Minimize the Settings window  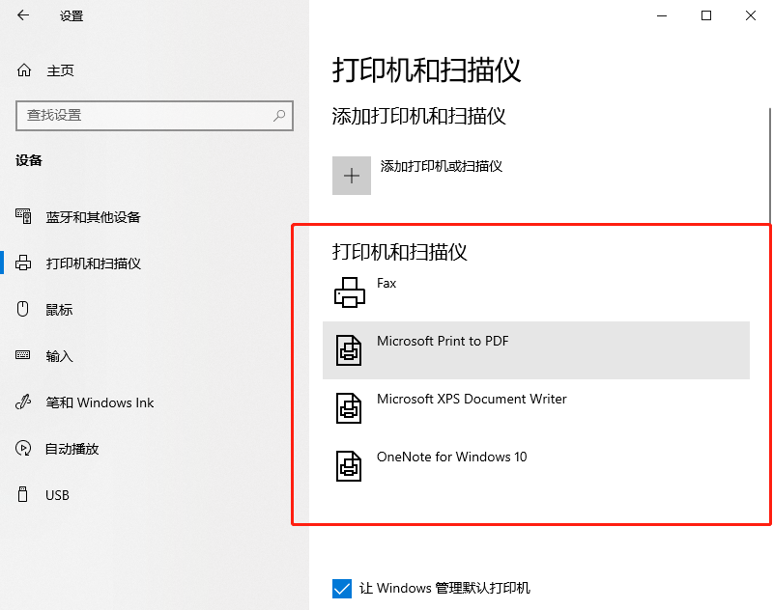point(662,15)
